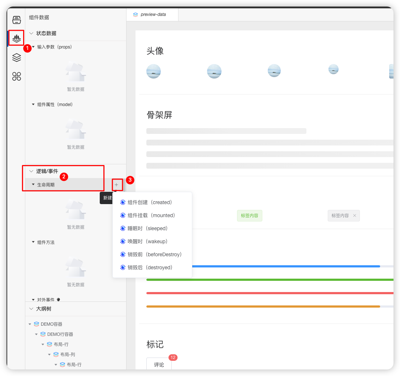Open the stacked layers sidebar icon
This screenshot has height=376, width=400.
(x=17, y=58)
